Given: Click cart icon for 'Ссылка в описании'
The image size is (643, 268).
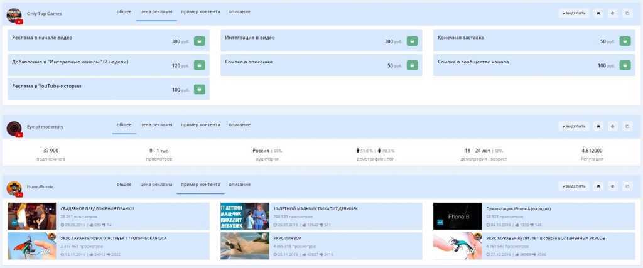Looking at the screenshot, I should point(412,65).
